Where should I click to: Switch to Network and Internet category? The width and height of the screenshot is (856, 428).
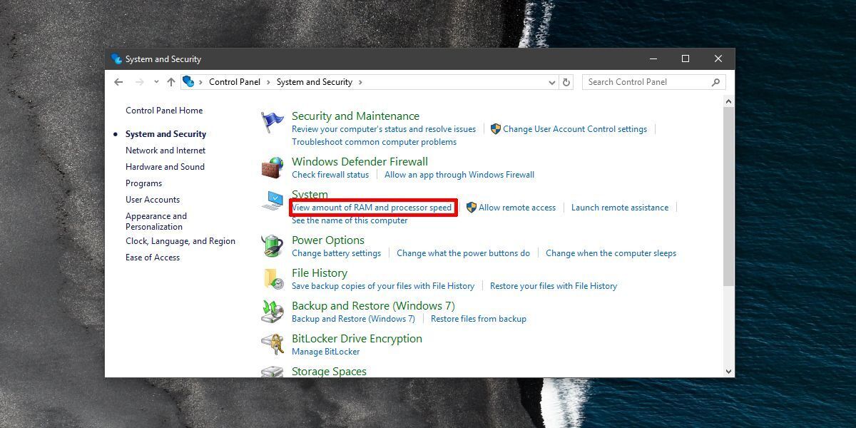165,150
